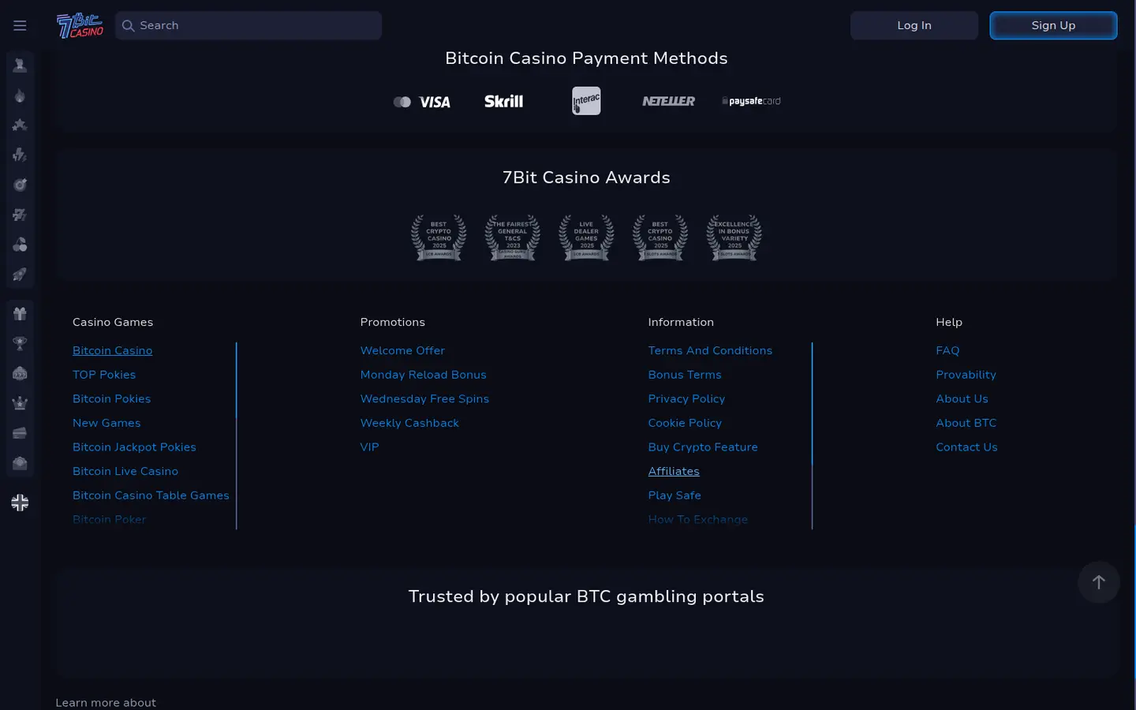Go to New Games

[x=106, y=423]
